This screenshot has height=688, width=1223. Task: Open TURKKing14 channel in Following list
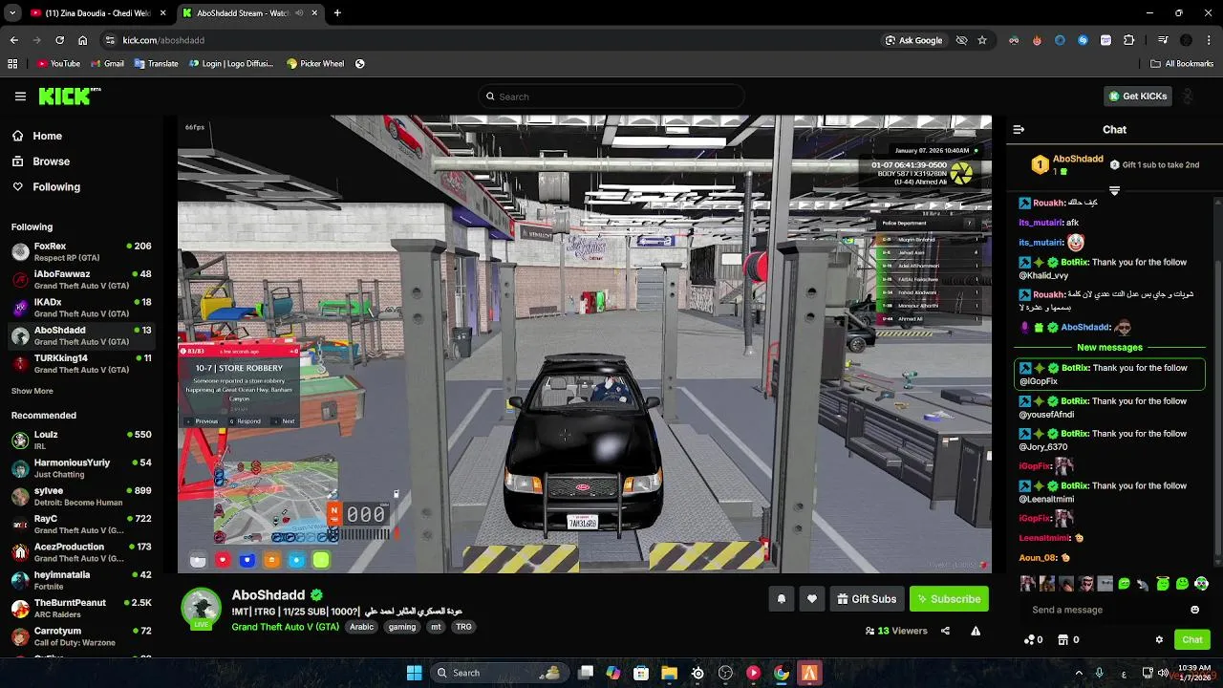(81, 363)
